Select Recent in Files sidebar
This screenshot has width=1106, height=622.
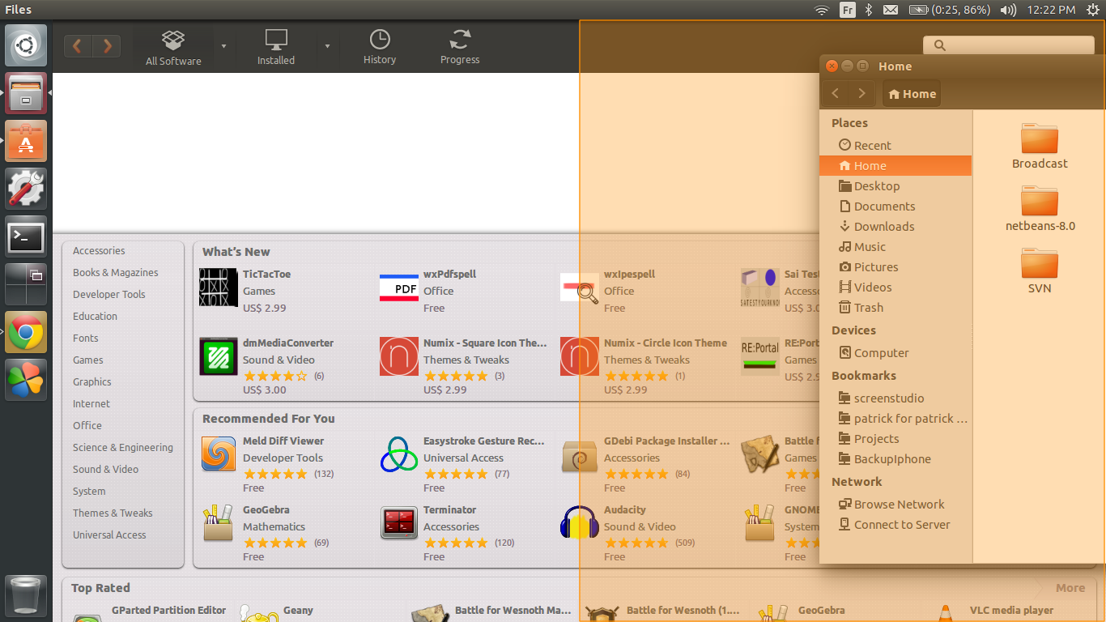[895, 146]
